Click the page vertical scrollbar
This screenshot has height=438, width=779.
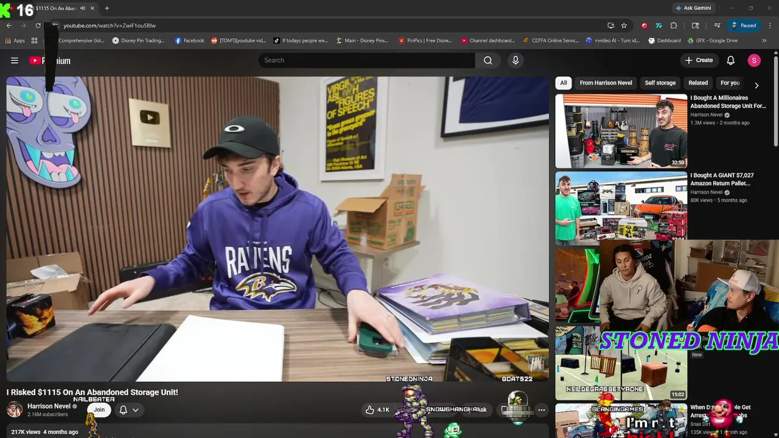[x=775, y=100]
